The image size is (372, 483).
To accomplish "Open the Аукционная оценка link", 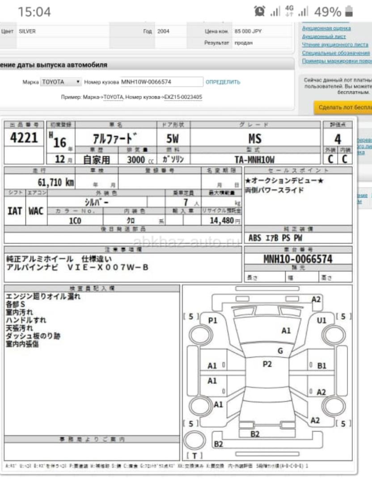I will [x=326, y=28].
